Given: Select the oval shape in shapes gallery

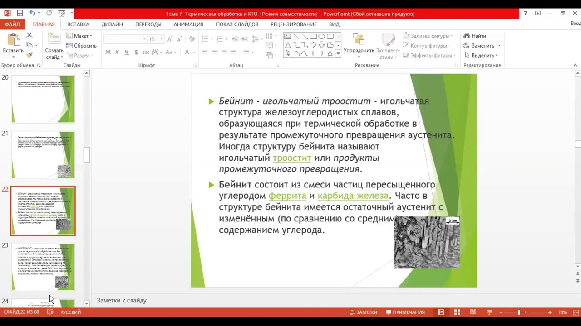Looking at the screenshot, I should pos(322,36).
